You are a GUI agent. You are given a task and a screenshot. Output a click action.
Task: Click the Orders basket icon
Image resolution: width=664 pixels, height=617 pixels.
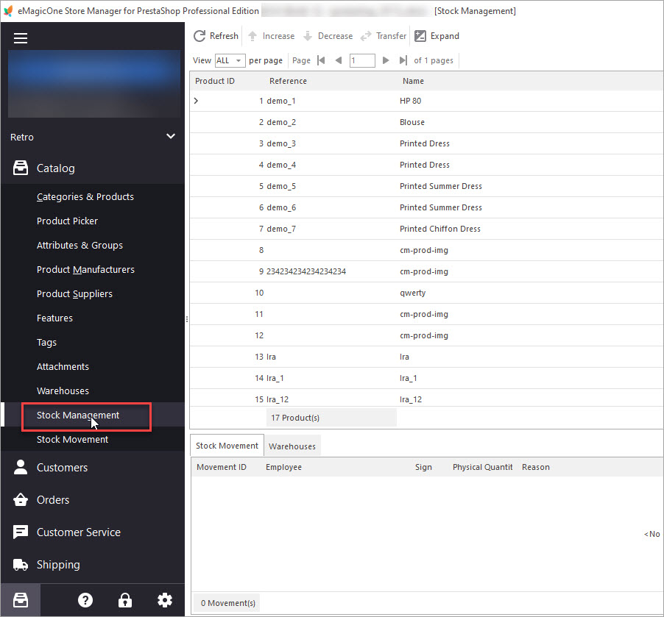[x=21, y=500]
